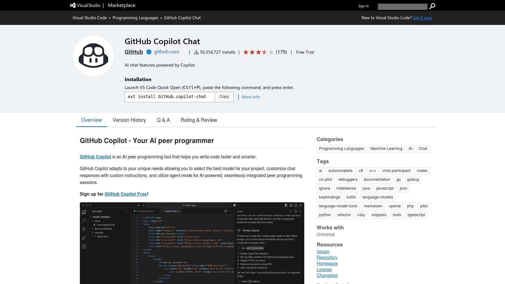Toggle the bottom panel layout control

(291, 205)
